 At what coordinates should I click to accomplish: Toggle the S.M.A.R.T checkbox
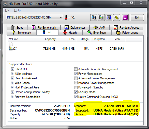pos(12,69)
